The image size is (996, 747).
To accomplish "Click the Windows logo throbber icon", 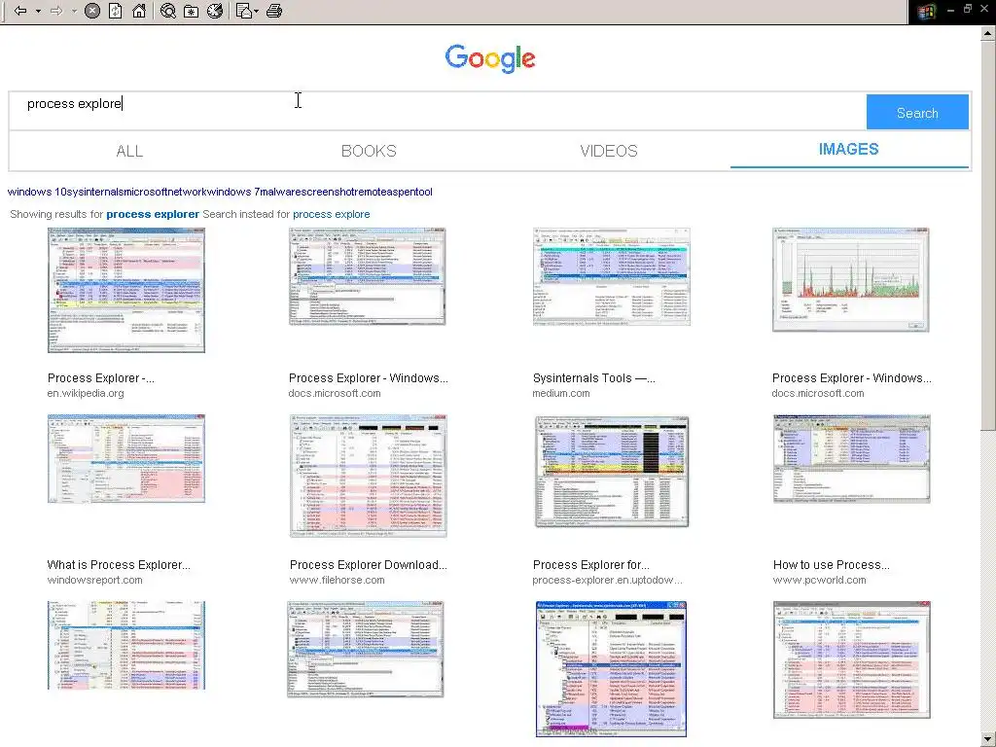I will (926, 12).
